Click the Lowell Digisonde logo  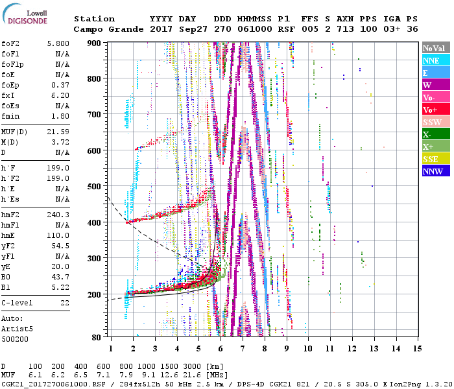pos(25,14)
